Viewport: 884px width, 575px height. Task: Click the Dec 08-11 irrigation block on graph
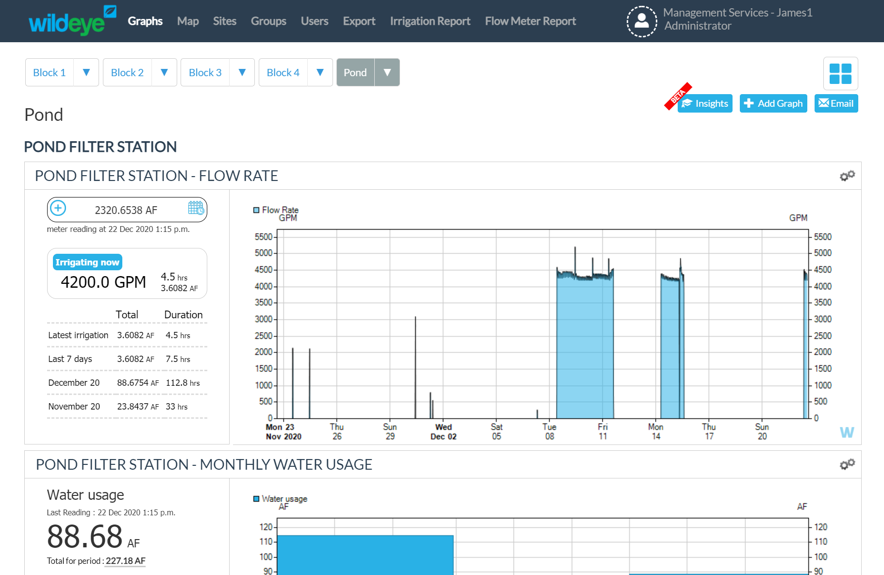tap(585, 347)
